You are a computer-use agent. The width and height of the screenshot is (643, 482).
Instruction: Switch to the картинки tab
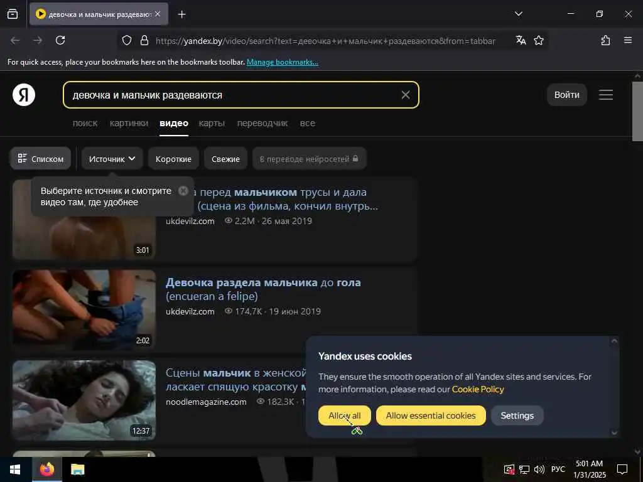(129, 123)
